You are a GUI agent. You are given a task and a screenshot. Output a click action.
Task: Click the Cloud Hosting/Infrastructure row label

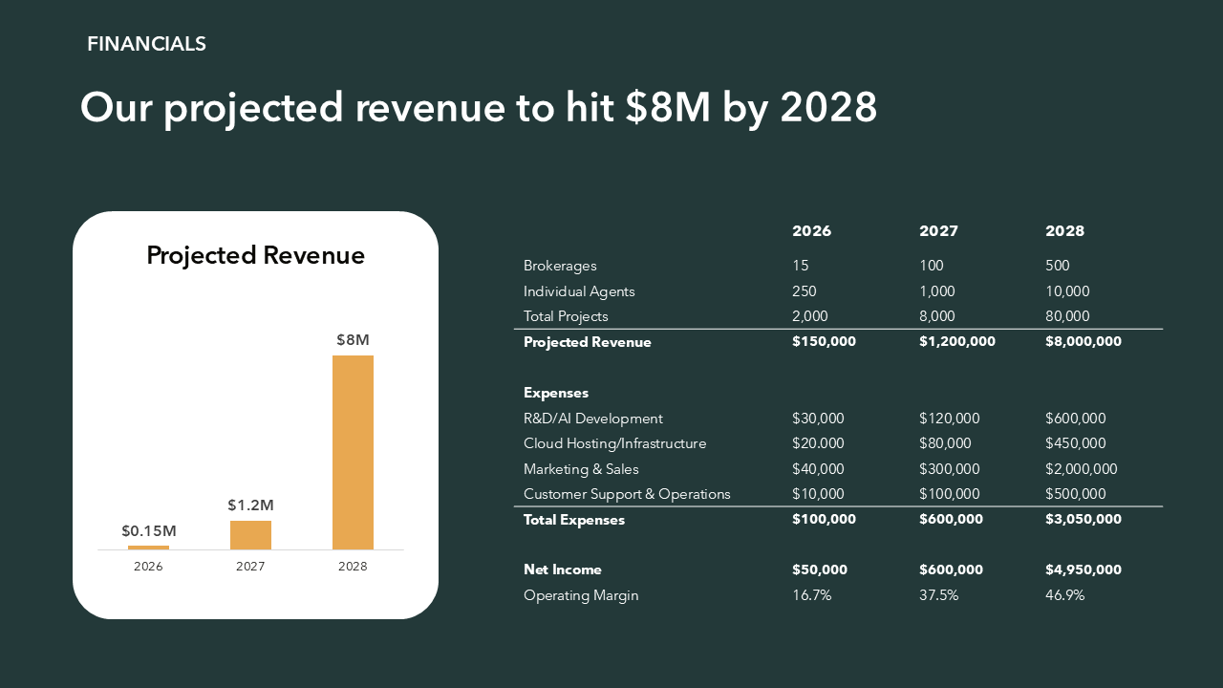point(614,443)
